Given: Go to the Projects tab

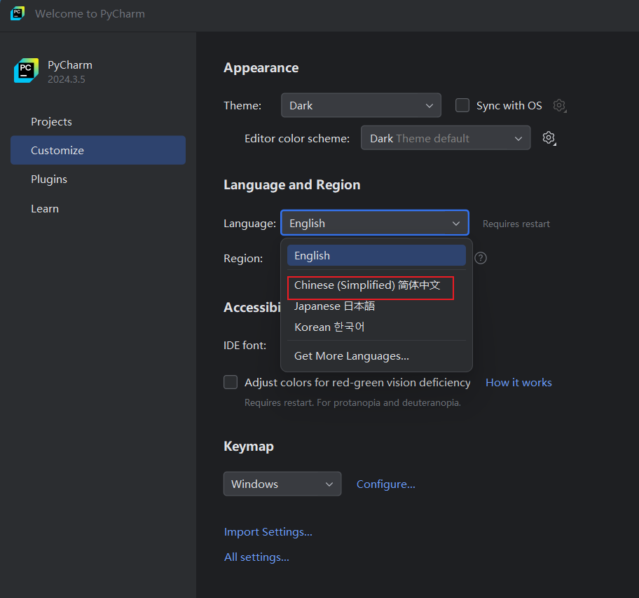Looking at the screenshot, I should point(98,121).
